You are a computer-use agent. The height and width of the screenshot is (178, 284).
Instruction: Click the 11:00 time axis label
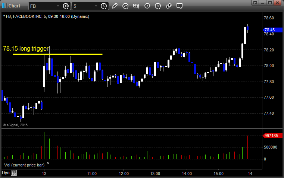(92, 174)
